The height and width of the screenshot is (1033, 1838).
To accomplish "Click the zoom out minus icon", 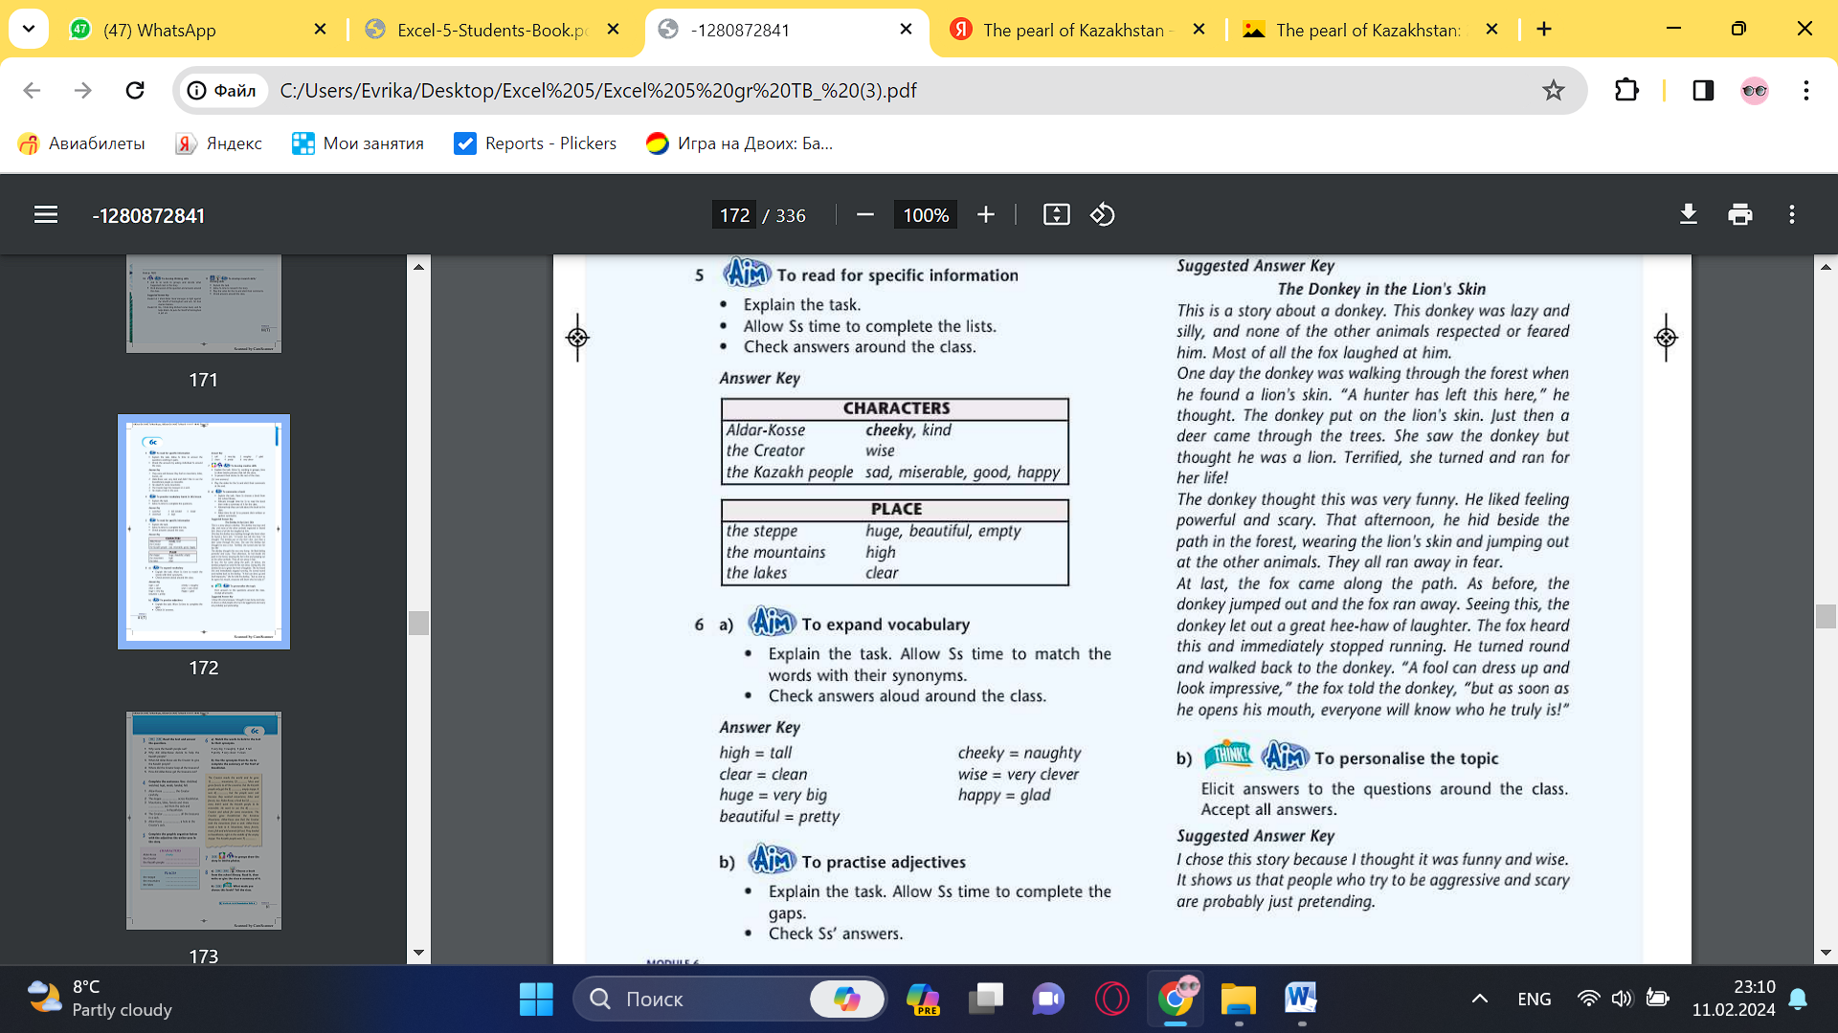I will [x=864, y=215].
